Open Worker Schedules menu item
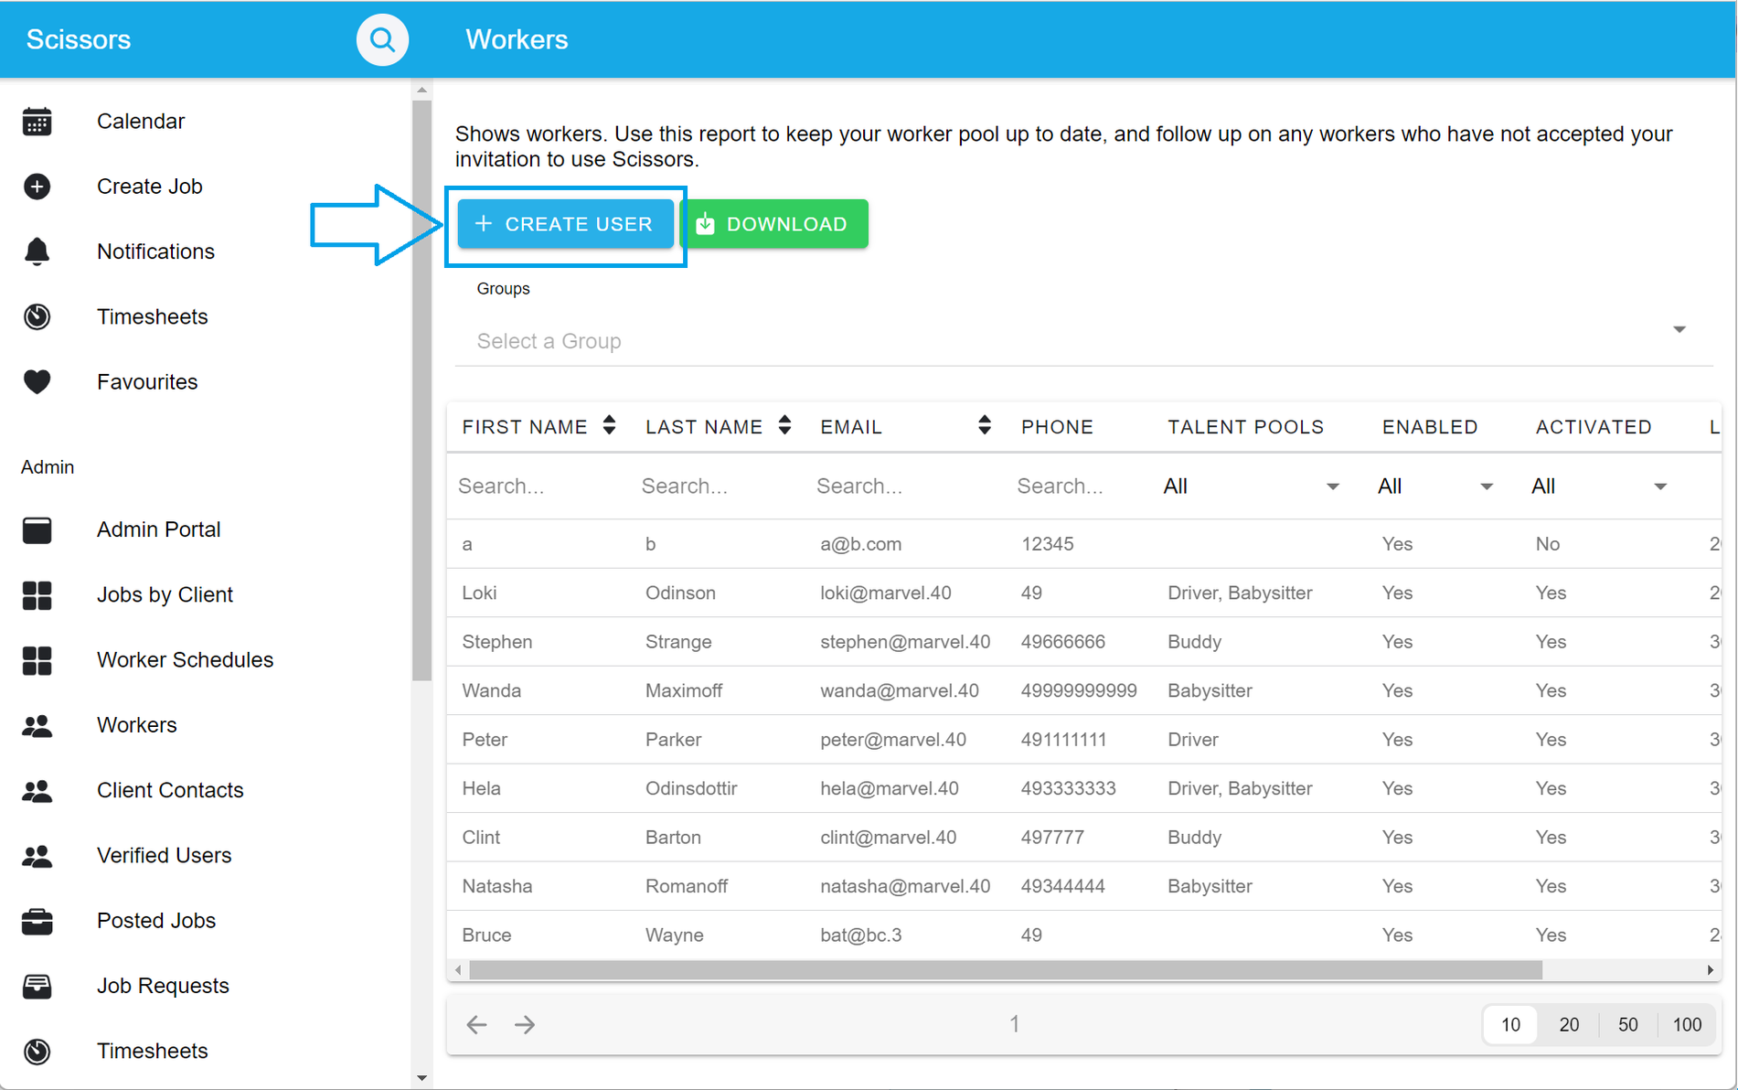This screenshot has width=1738, height=1090. (x=186, y=660)
